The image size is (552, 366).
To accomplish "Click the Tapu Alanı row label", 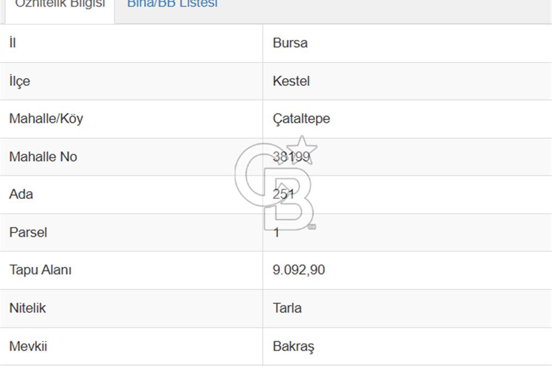I will pos(40,270).
